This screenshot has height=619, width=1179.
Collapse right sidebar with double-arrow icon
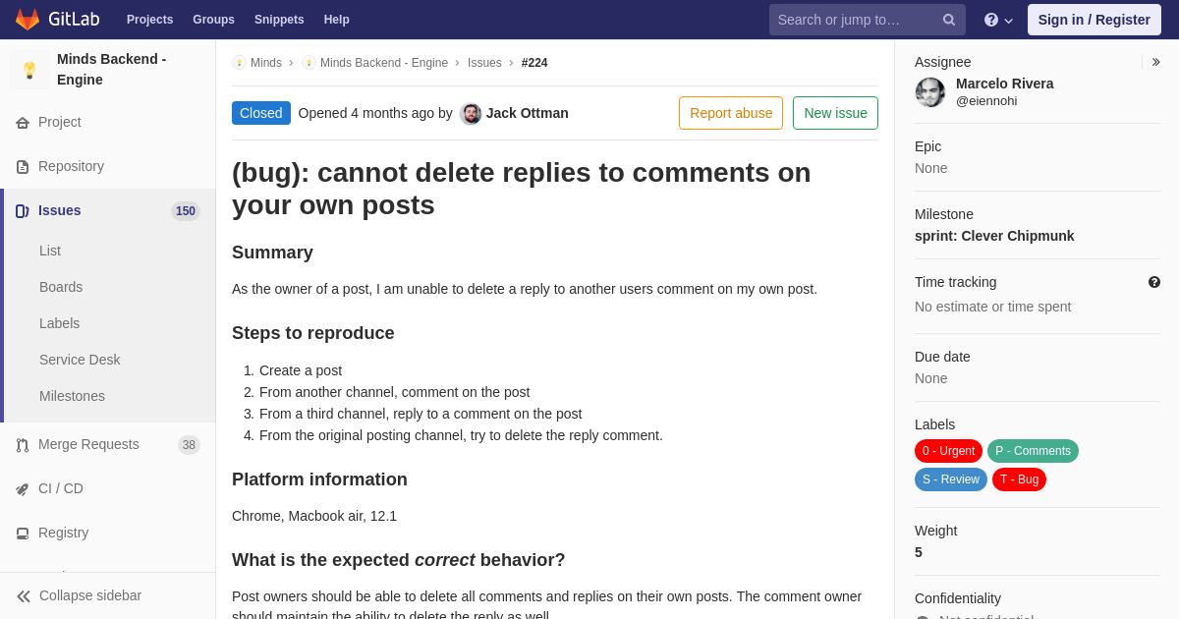coord(1155,62)
